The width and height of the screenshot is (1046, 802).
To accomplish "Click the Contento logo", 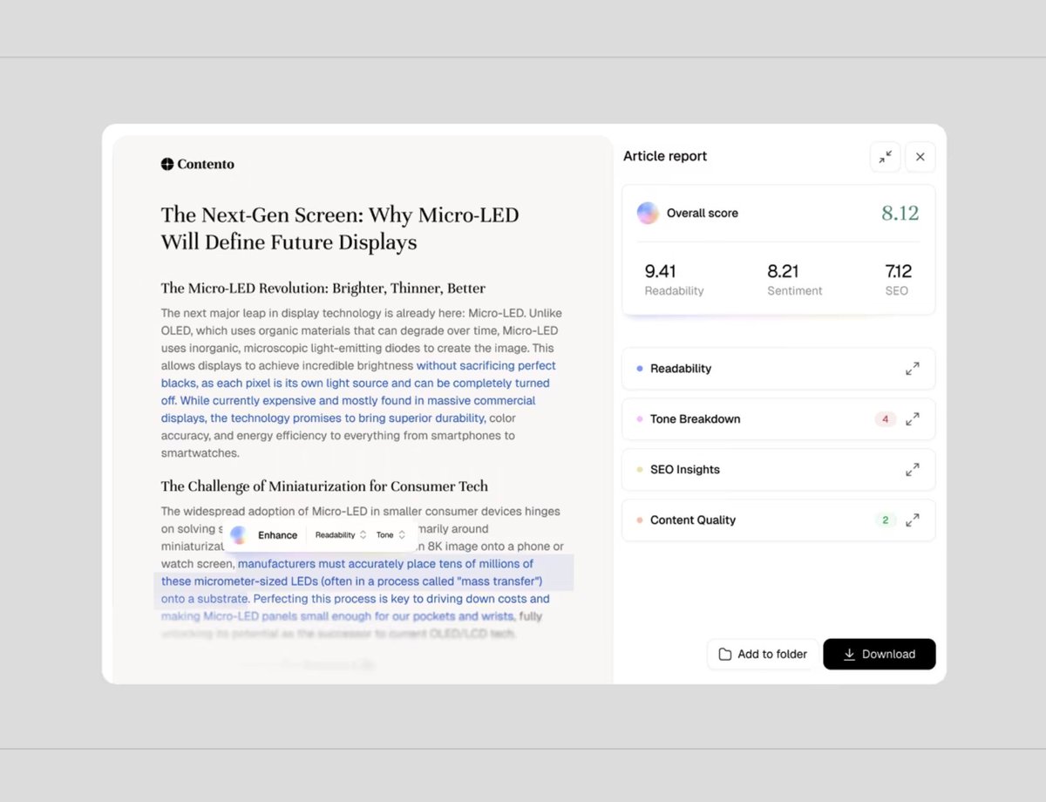I will coord(198,164).
